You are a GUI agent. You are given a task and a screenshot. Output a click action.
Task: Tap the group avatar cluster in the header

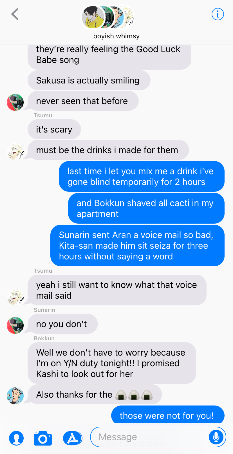(x=108, y=17)
